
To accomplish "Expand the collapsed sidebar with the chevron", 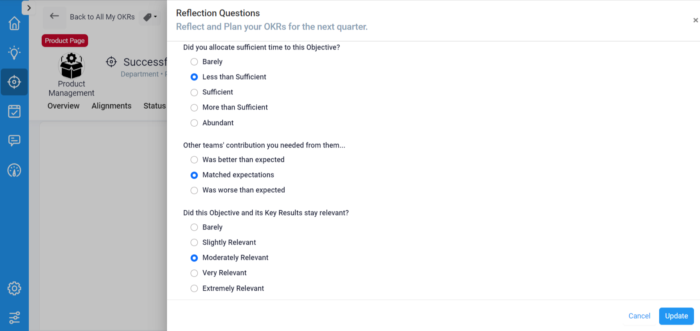I will click(x=28, y=8).
